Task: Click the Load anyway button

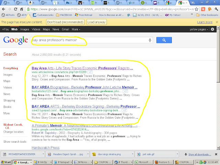Action: pyautogui.click(x=96, y=22)
